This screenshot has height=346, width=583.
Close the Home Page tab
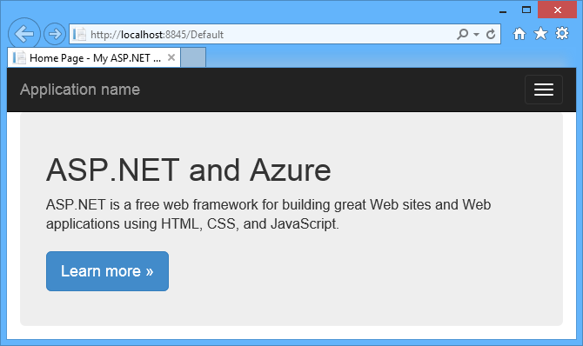pyautogui.click(x=171, y=57)
